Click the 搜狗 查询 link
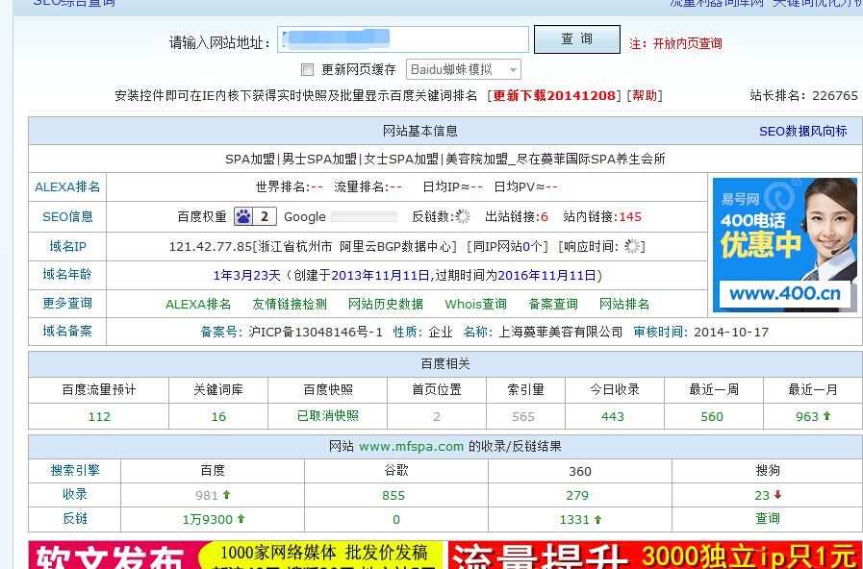 click(767, 518)
